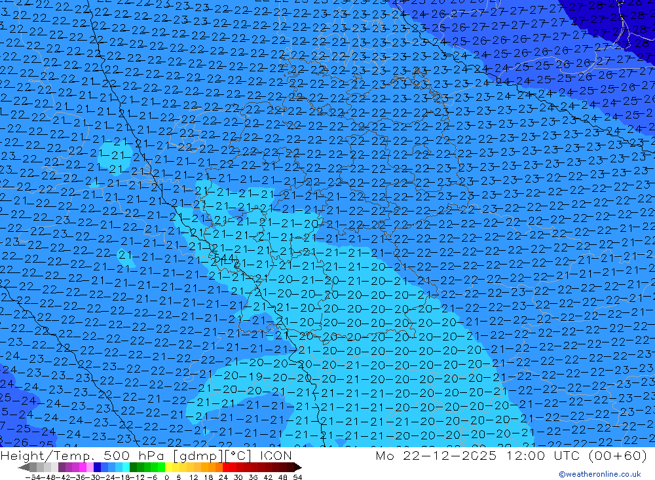Click the '54' legend scale maximum value
Screen dimensions: 655x480
(x=297, y=477)
